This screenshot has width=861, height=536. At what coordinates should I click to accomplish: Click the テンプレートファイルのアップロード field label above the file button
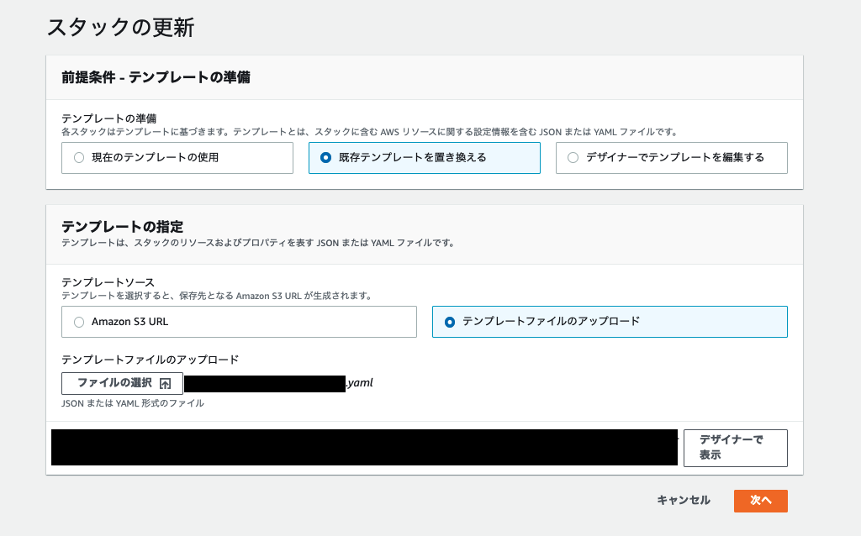150,360
